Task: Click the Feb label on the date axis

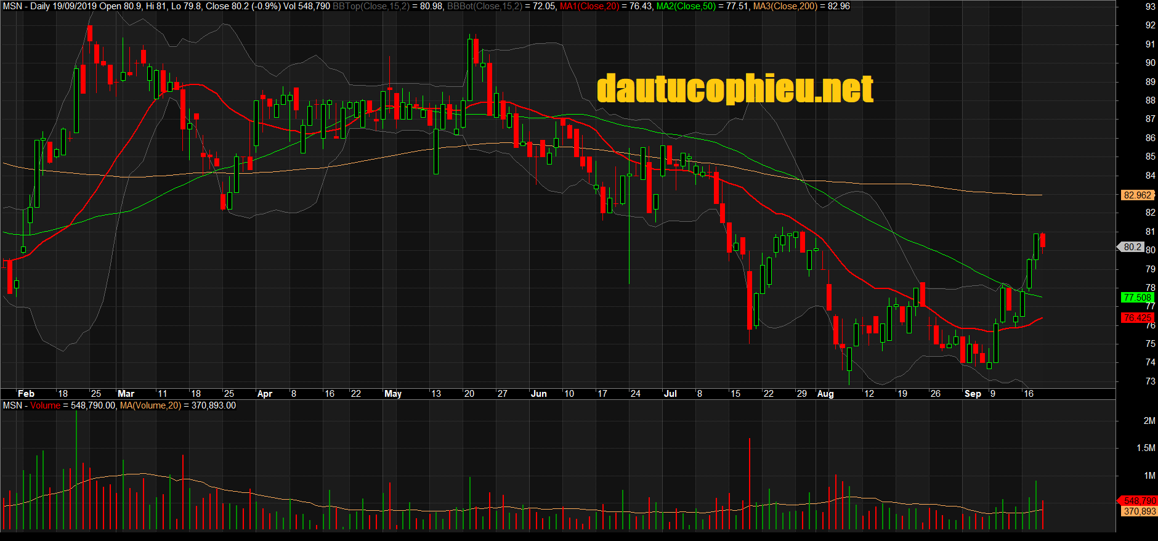Action: (26, 394)
